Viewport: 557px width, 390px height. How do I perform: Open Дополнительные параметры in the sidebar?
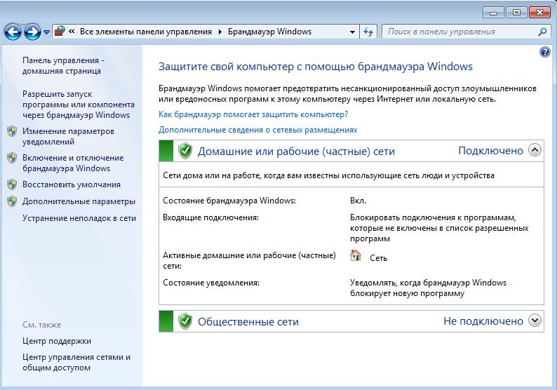pyautogui.click(x=79, y=201)
